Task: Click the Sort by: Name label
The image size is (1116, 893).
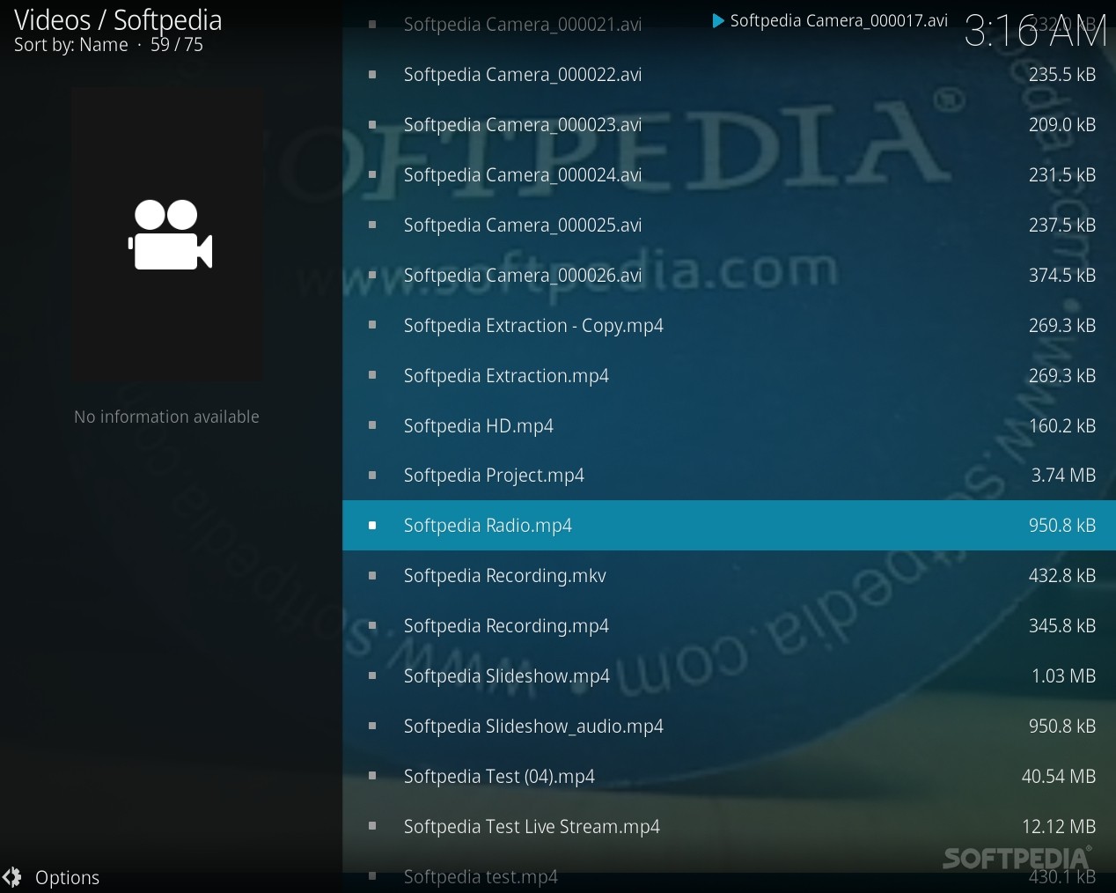Action: pyautogui.click(x=71, y=45)
